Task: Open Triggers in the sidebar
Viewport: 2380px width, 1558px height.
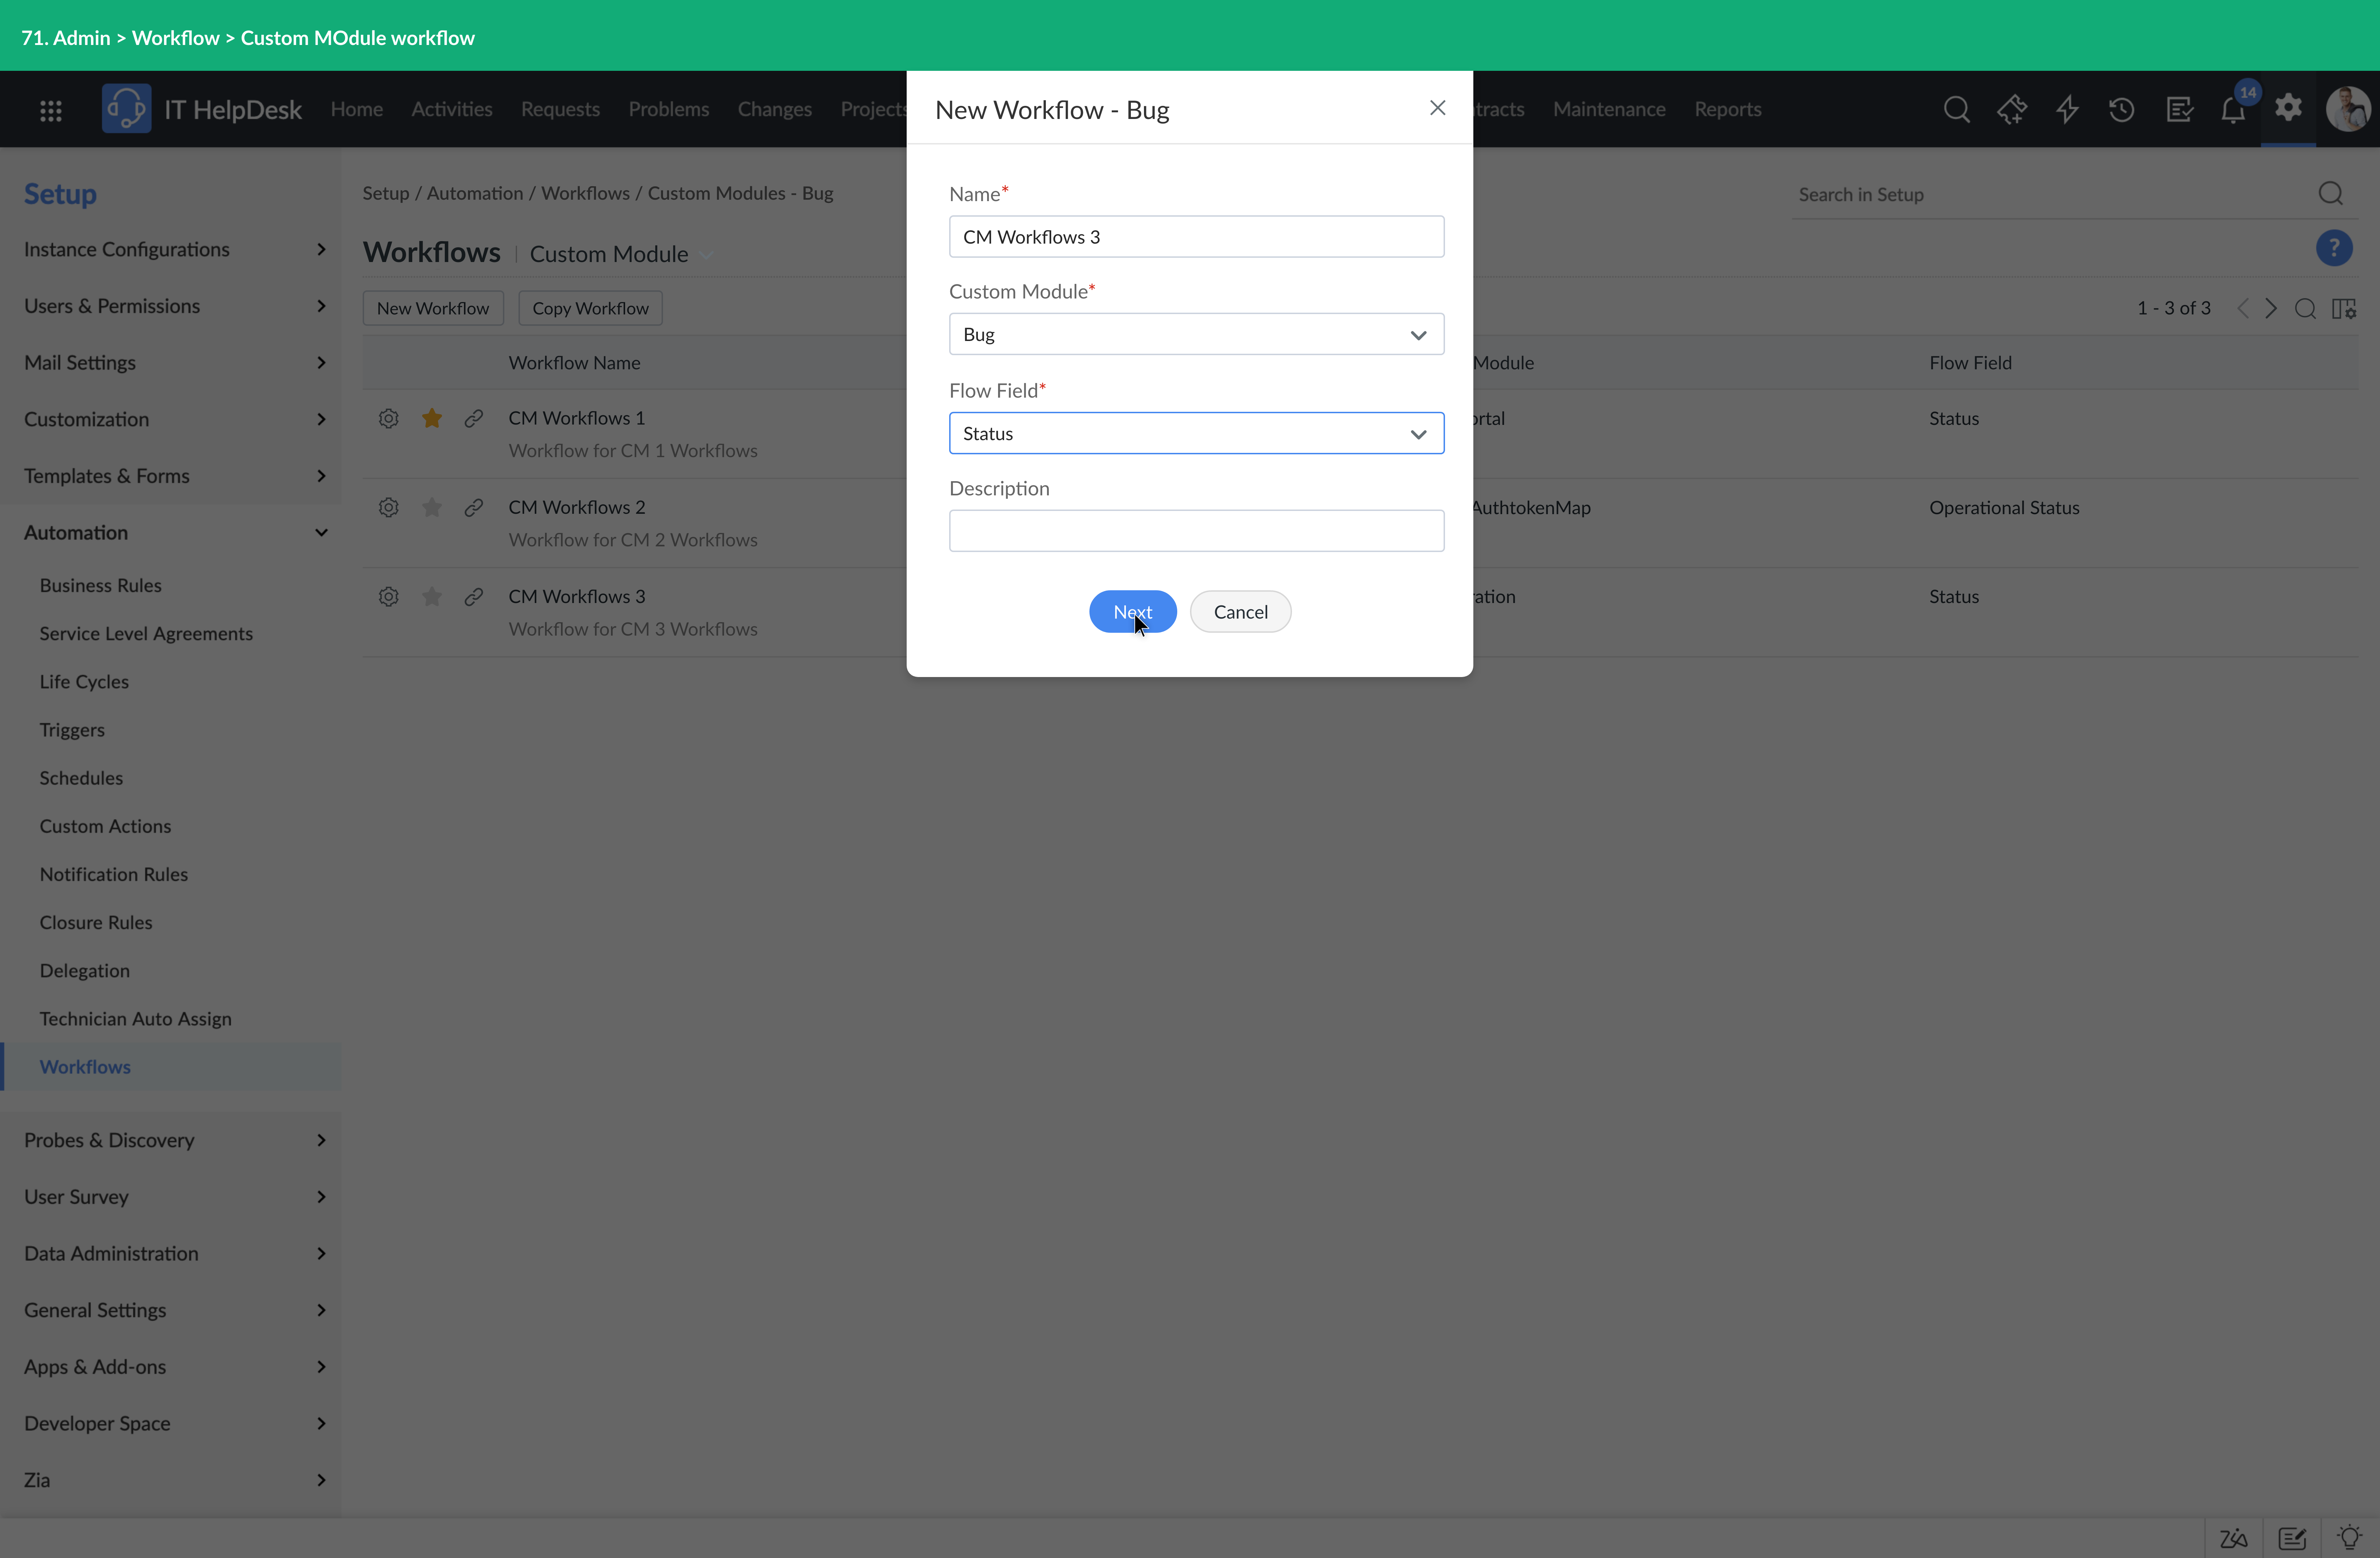Action: click(72, 730)
